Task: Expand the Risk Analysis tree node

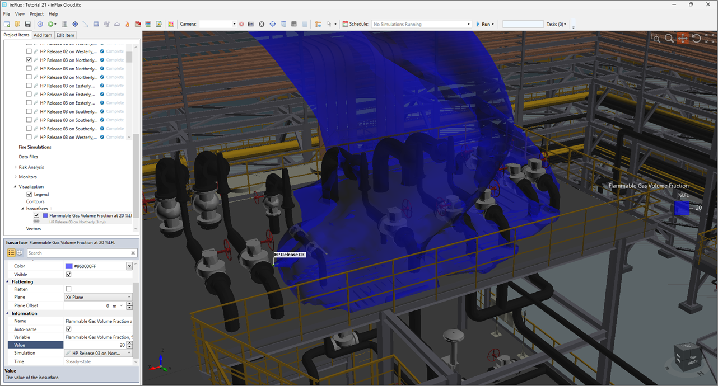Action: point(15,167)
